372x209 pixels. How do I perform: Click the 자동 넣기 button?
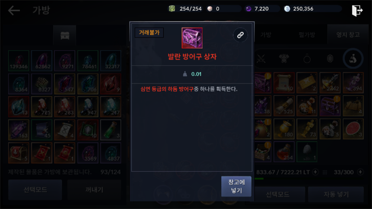pos(336,194)
